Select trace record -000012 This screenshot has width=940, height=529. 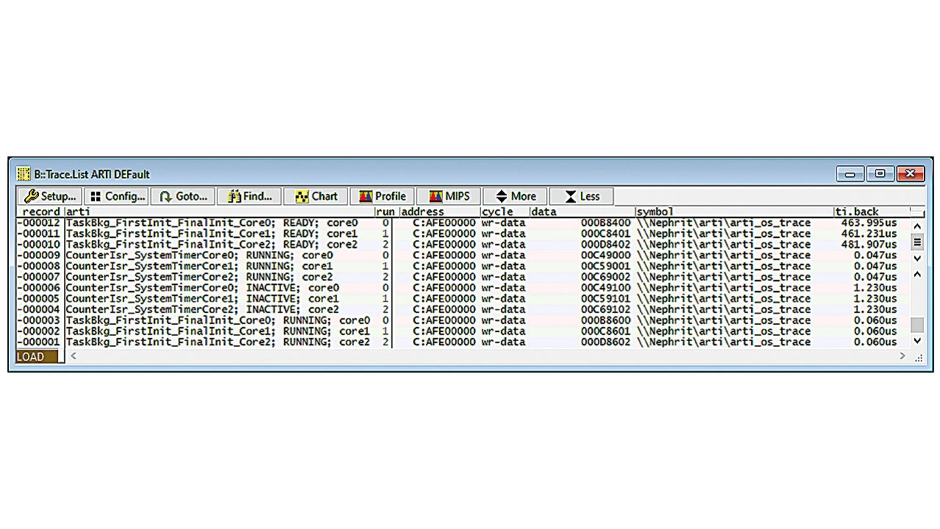click(x=40, y=223)
